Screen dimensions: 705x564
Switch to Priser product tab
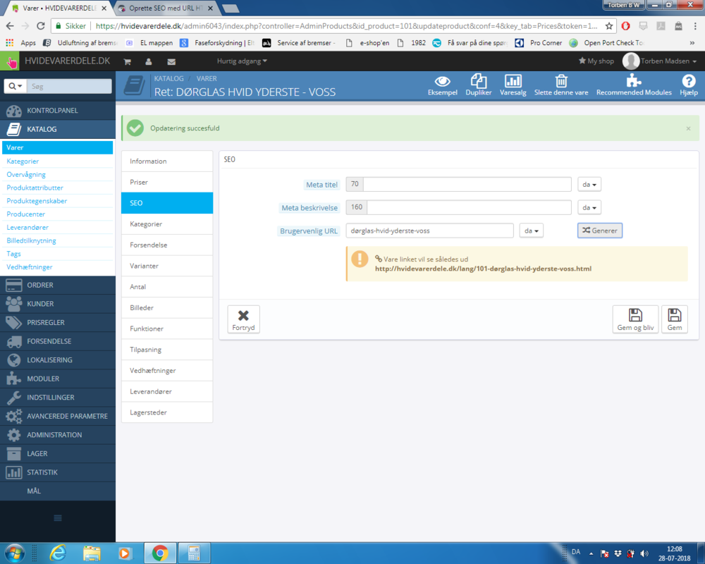click(x=167, y=182)
